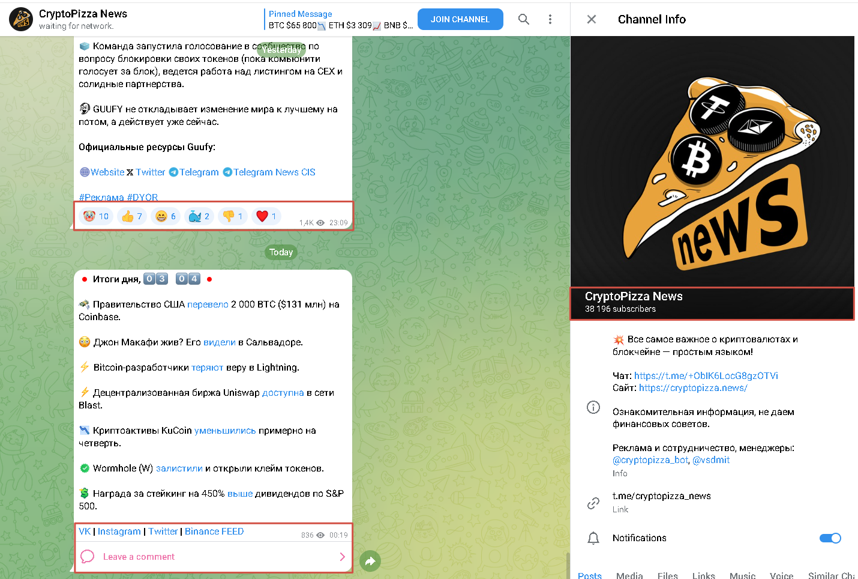Click the Yesterday date badge

(281, 50)
